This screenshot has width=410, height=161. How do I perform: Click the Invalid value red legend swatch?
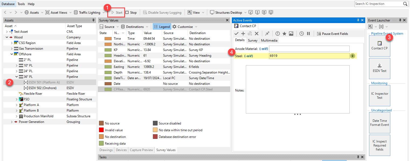click(x=101, y=130)
